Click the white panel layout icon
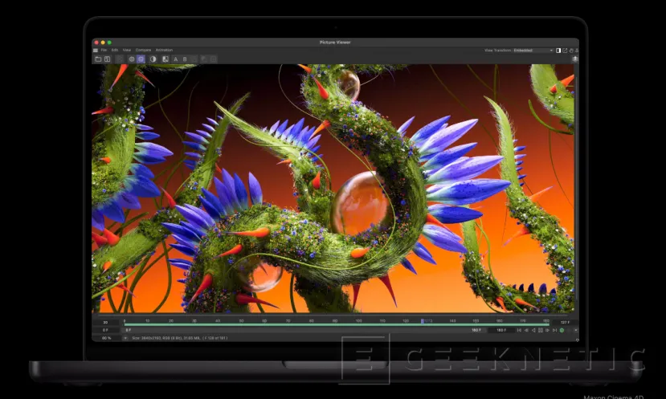Screen dimensions: 666x399 point(558,50)
